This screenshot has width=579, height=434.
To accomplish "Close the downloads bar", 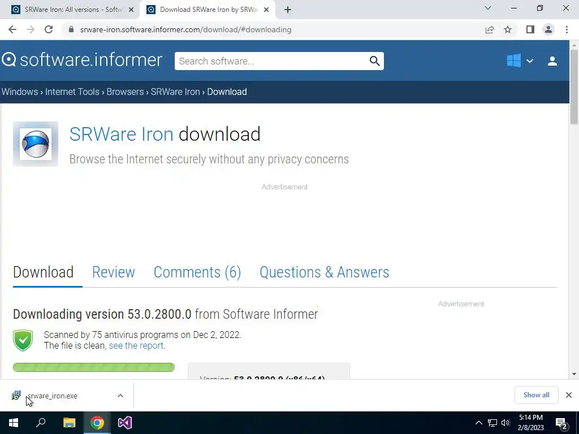I will (569, 395).
